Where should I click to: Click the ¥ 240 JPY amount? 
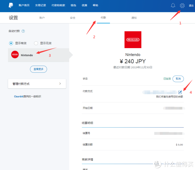pos(133,61)
